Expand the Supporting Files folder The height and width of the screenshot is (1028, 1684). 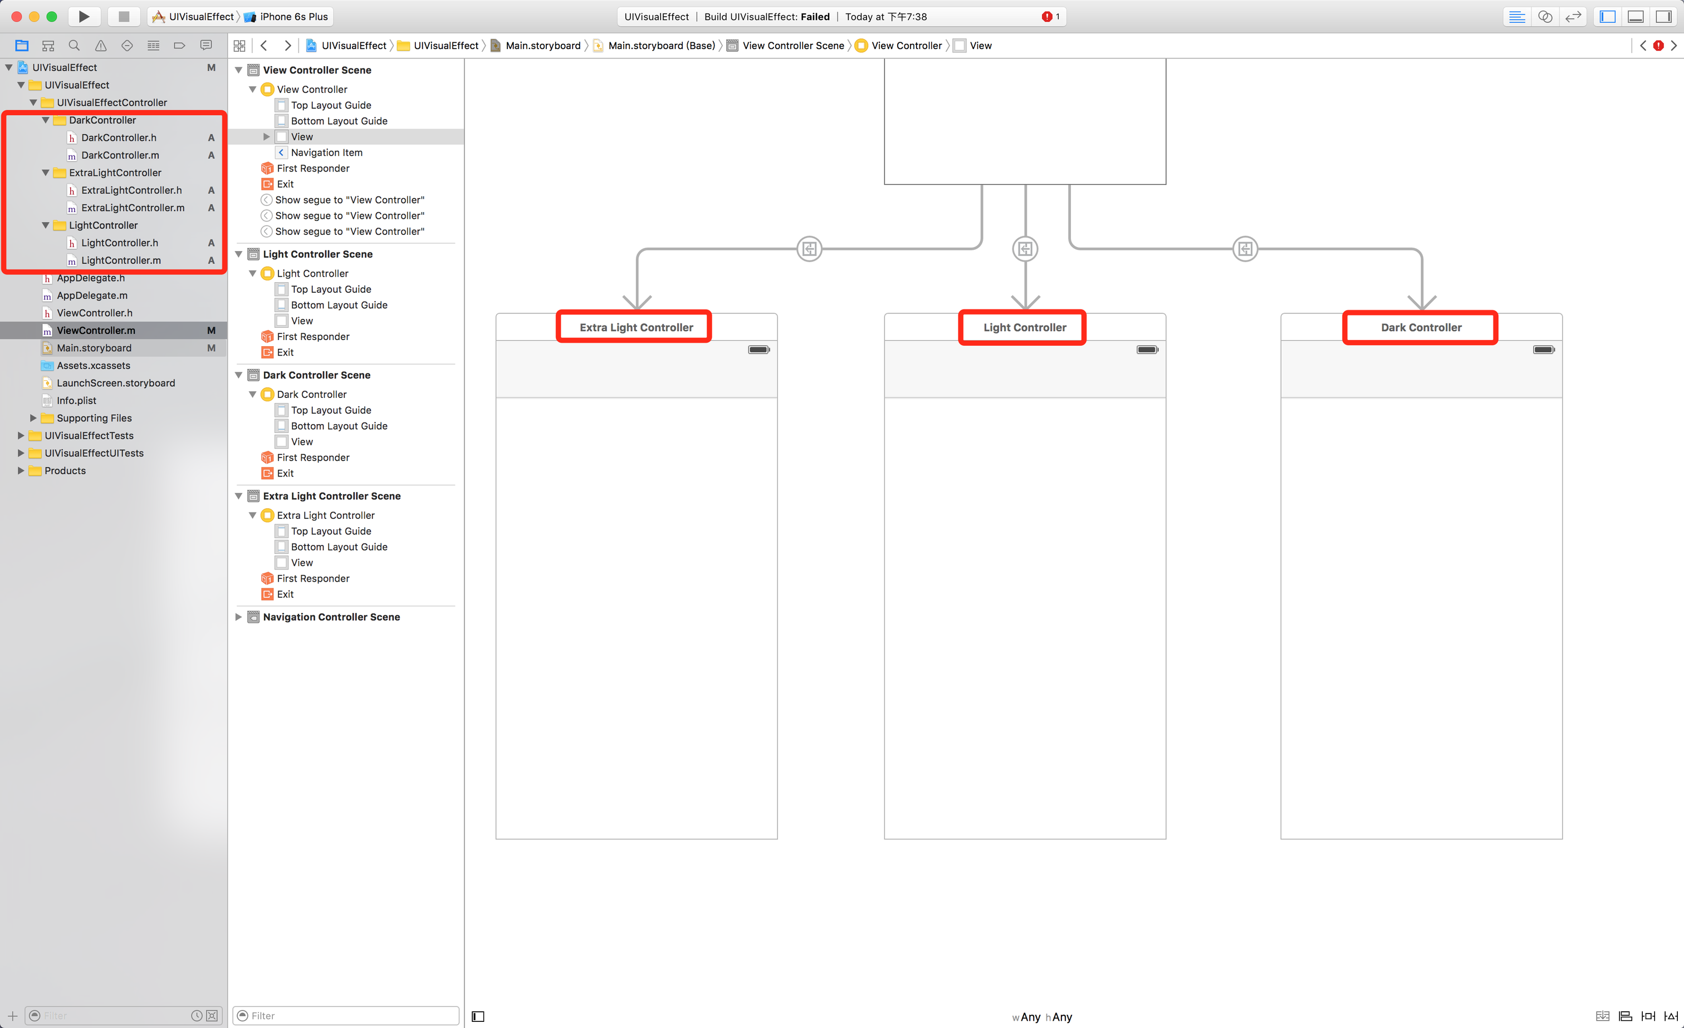tap(33, 418)
